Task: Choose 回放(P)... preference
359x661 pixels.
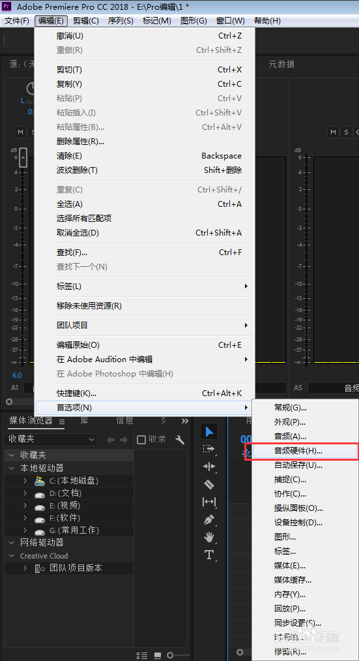Action: (305, 609)
